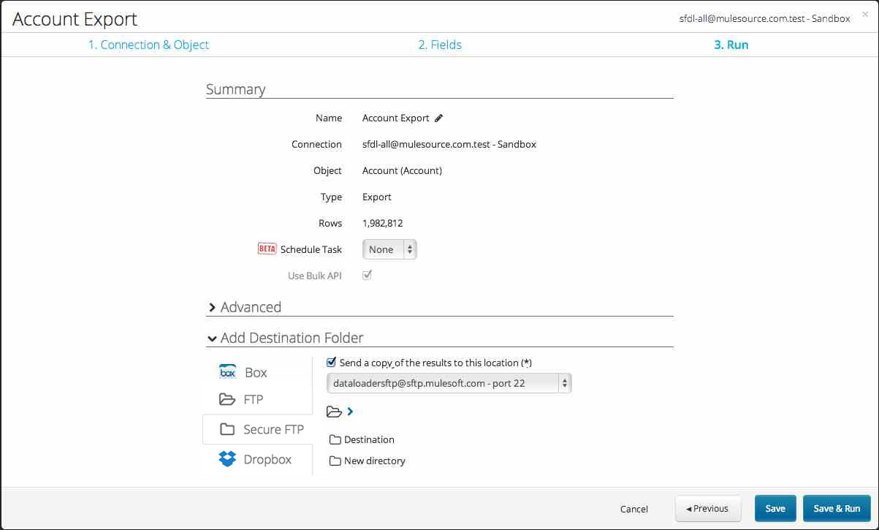
Task: Toggle the Use Bulk API checkbox
Action: pos(367,275)
